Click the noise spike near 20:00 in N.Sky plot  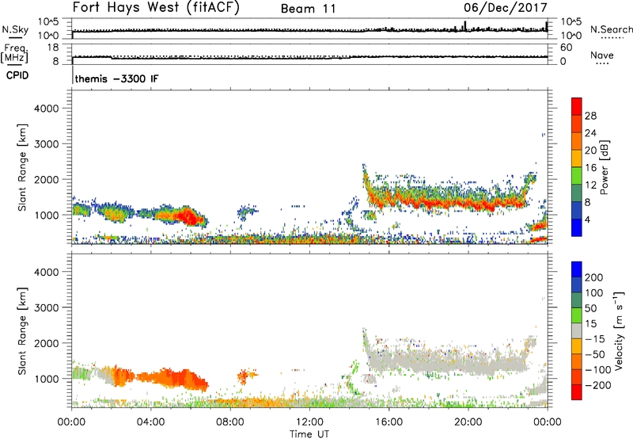[x=465, y=25]
